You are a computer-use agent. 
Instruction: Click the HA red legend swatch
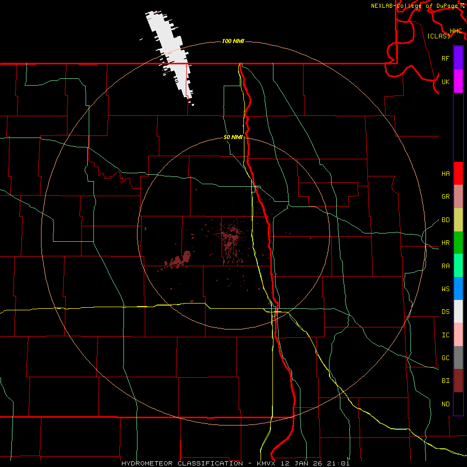point(458,173)
